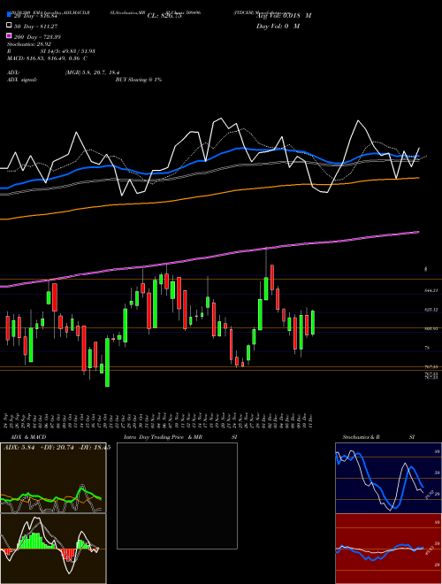Click the ADX indicator chart panel

(53, 478)
